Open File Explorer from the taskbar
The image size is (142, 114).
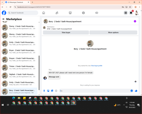coord(19,98)
